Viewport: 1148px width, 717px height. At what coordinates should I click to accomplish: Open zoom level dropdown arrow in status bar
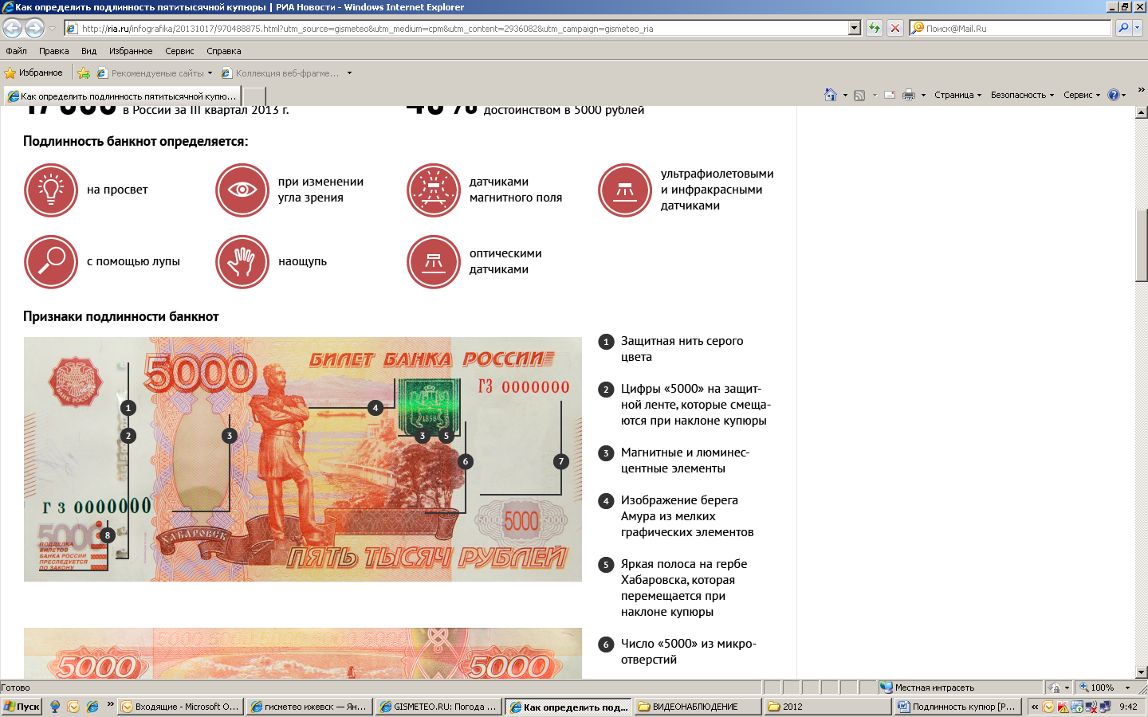(x=1127, y=688)
